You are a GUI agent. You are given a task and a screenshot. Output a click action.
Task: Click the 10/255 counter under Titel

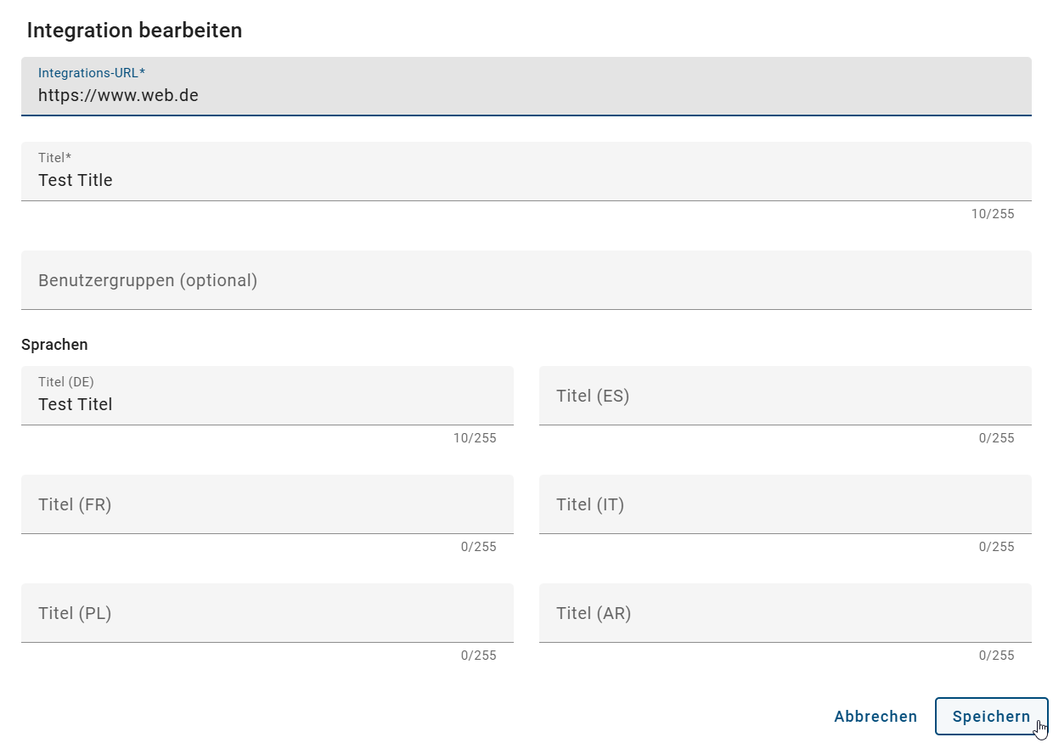pyautogui.click(x=993, y=214)
